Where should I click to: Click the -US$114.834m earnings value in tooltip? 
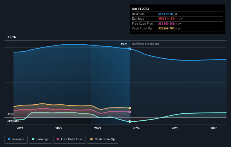tap(168, 19)
